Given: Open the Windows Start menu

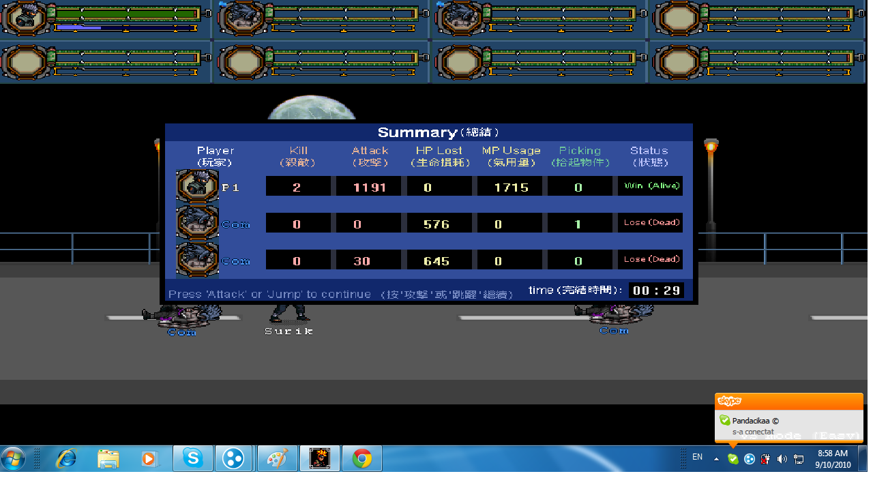Looking at the screenshot, I should 14,458.
